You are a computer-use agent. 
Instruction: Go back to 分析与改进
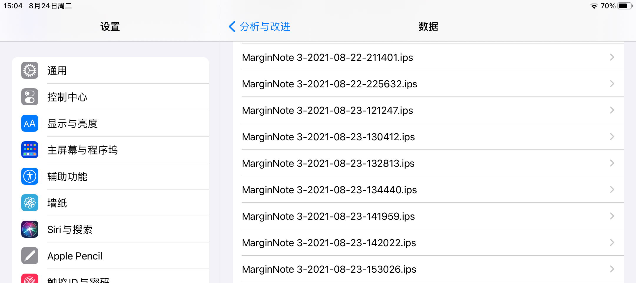click(x=259, y=26)
